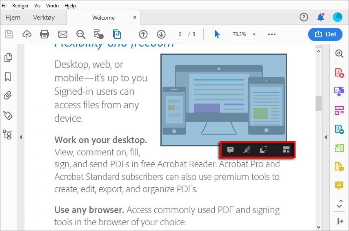Open the Attachments paperclip panel
This screenshot has height=231, width=349.
[x=8, y=96]
